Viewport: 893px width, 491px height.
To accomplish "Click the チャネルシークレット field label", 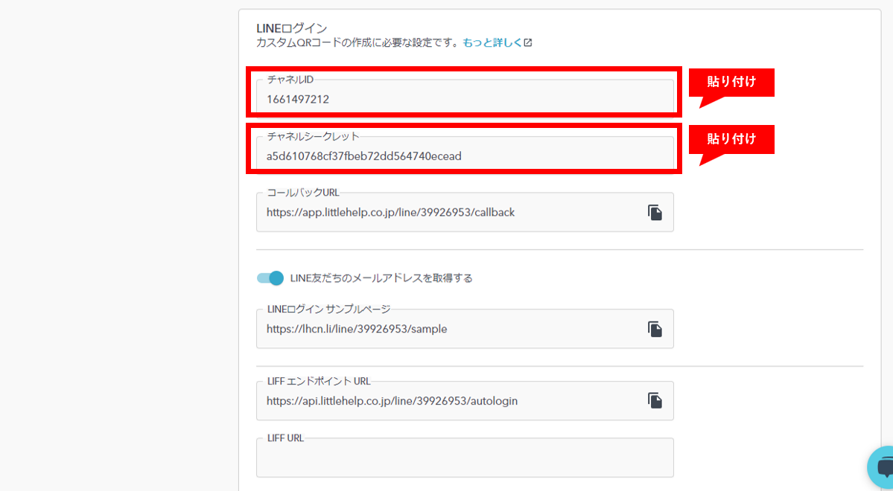I will 313,136.
